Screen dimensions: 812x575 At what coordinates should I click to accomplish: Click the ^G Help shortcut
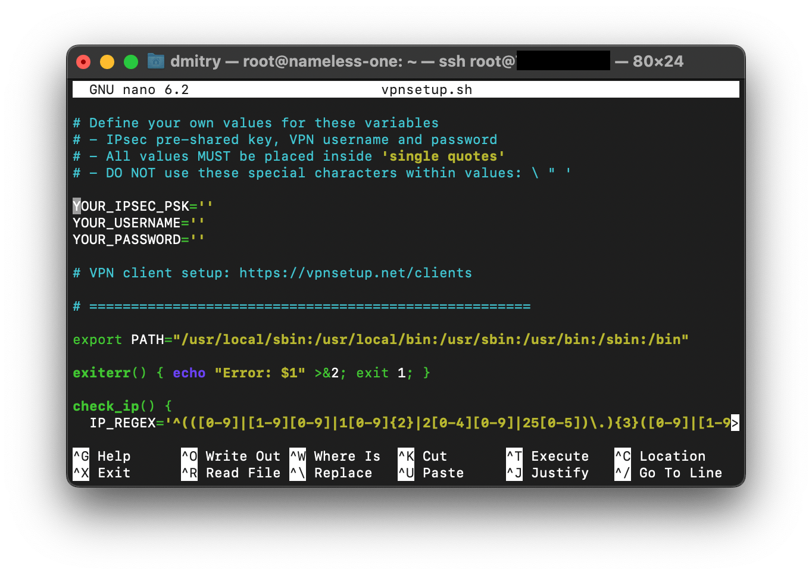(x=102, y=456)
